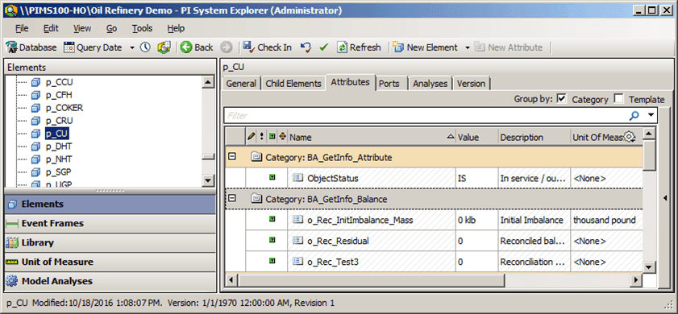Select the p_NHT element in the tree
678x314 pixels.
[x=58, y=159]
